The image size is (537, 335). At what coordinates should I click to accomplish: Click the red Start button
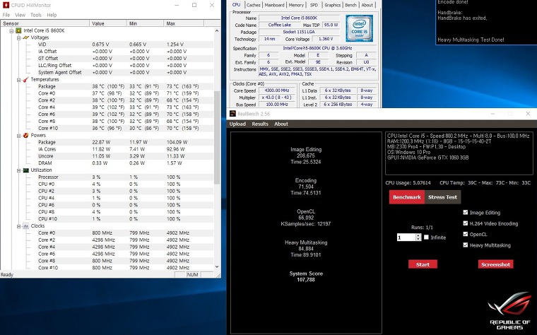click(x=423, y=264)
